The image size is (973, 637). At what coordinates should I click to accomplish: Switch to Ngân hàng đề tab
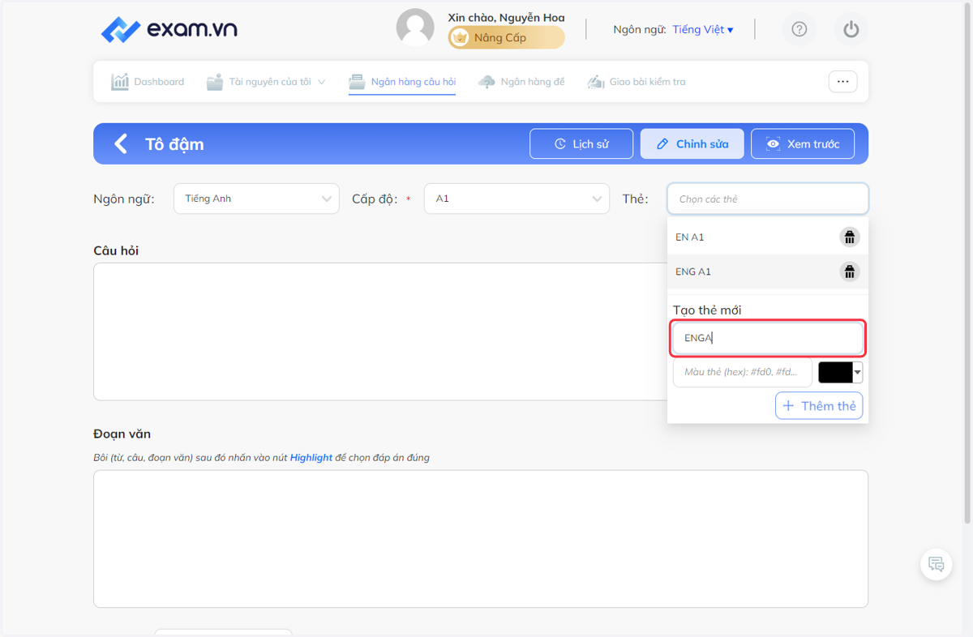tap(521, 82)
